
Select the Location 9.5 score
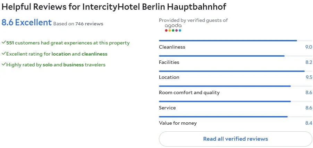point(308,77)
